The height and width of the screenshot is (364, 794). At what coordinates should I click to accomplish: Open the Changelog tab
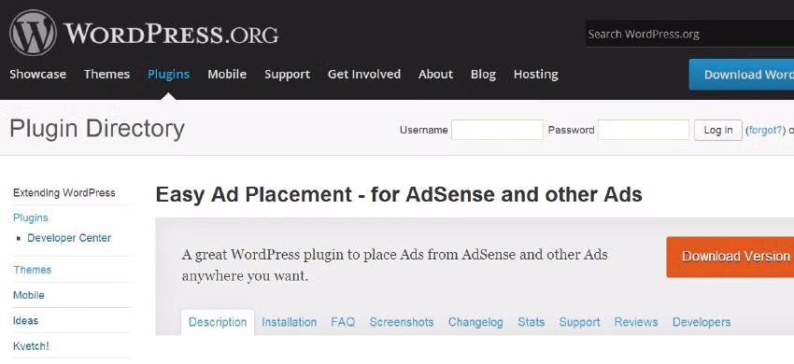[x=475, y=322]
